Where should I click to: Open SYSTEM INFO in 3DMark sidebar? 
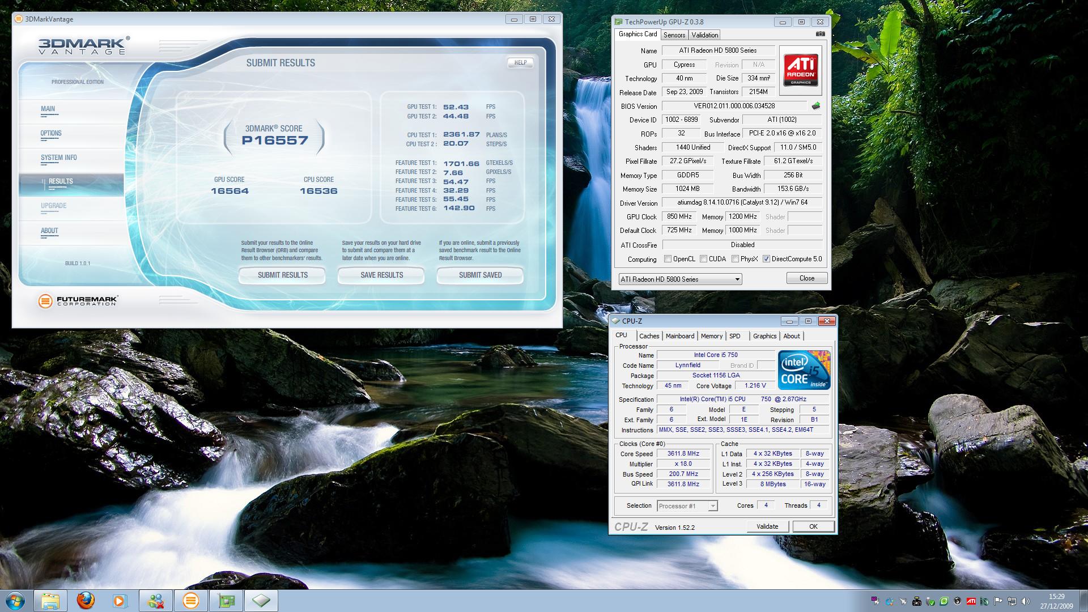tap(71, 160)
